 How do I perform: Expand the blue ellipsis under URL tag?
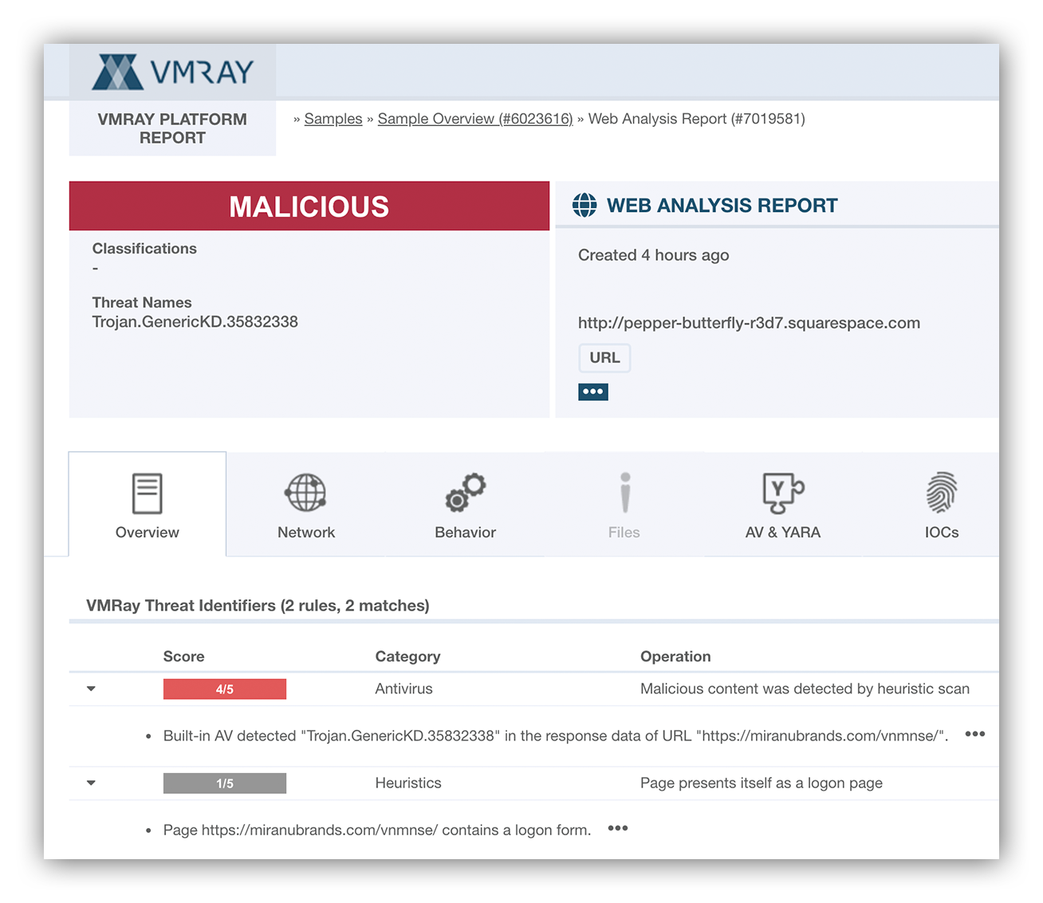[593, 391]
